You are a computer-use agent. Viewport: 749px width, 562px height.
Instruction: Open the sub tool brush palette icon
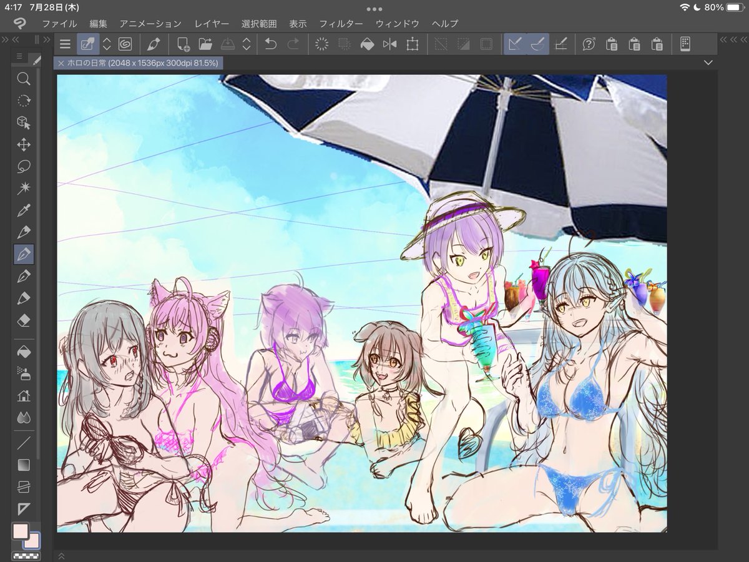click(37, 59)
